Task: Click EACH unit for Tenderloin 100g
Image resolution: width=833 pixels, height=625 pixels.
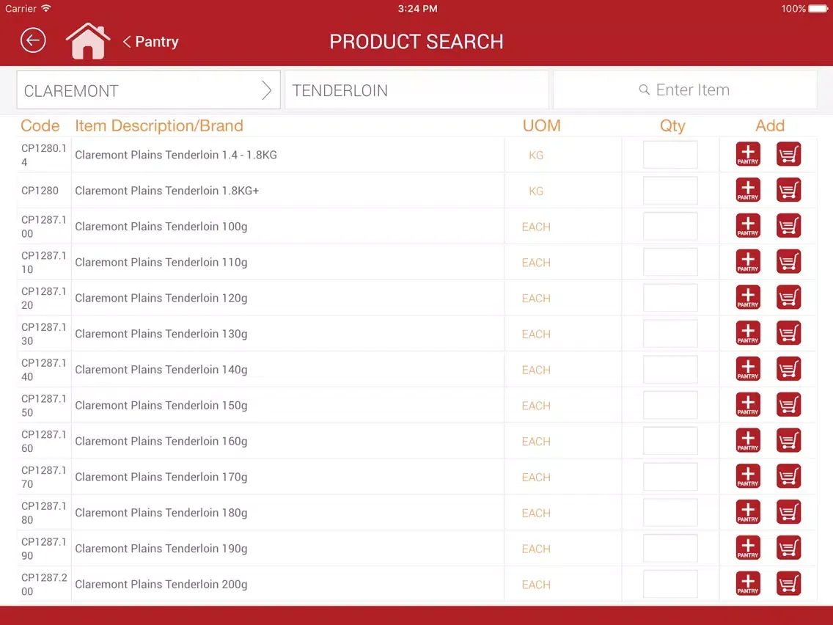Action: click(536, 227)
